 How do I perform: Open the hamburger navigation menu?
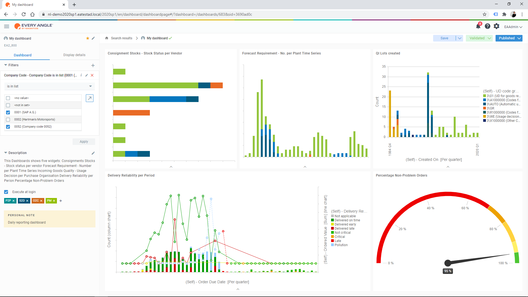[7, 26]
